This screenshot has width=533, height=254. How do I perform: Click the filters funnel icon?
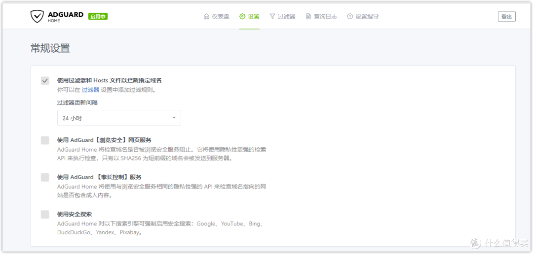click(x=272, y=16)
